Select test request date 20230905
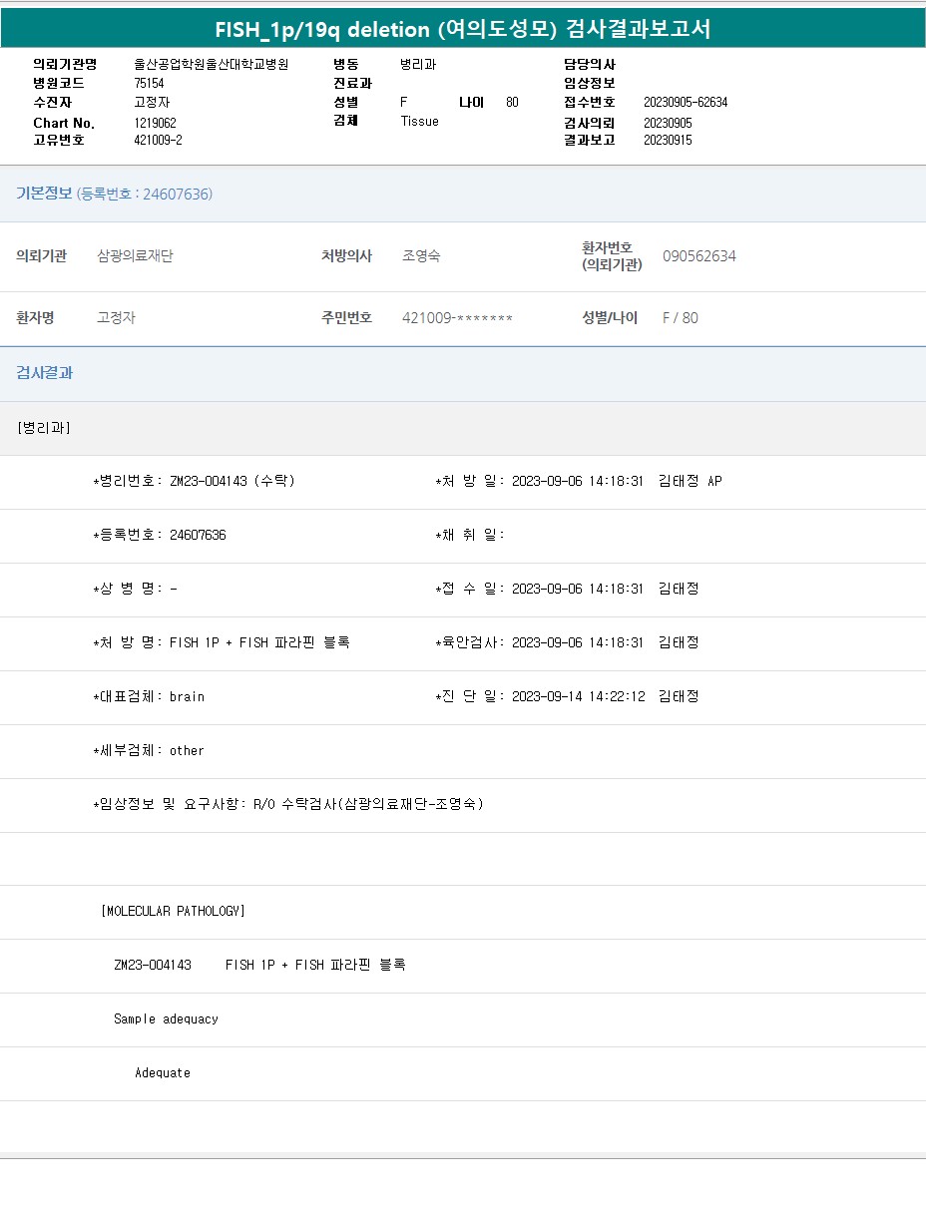The height and width of the screenshot is (1216, 926). click(x=668, y=123)
